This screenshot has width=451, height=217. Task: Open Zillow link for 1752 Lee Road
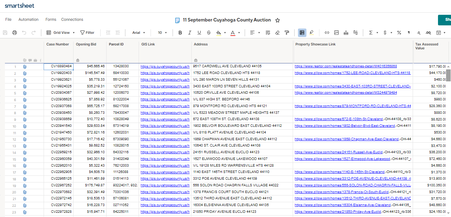(352, 73)
